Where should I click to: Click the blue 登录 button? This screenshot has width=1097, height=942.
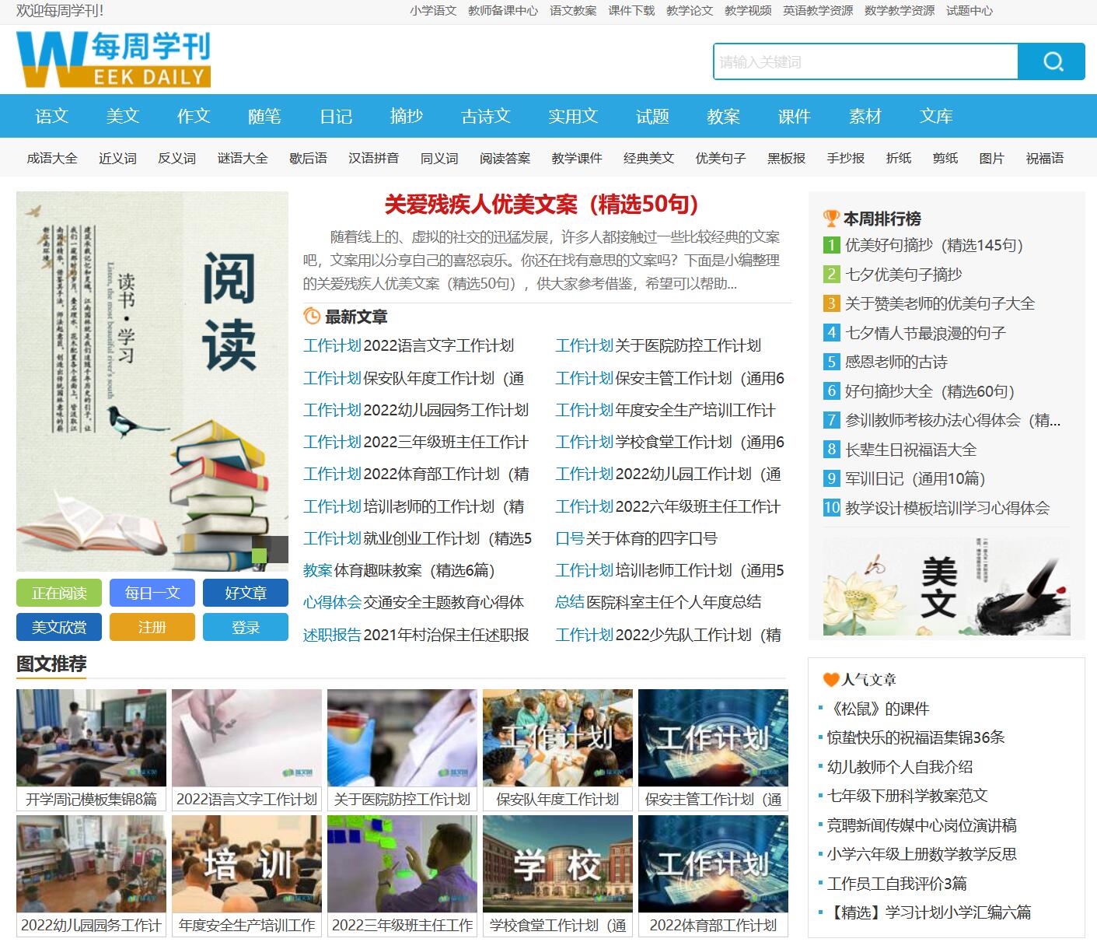click(246, 627)
